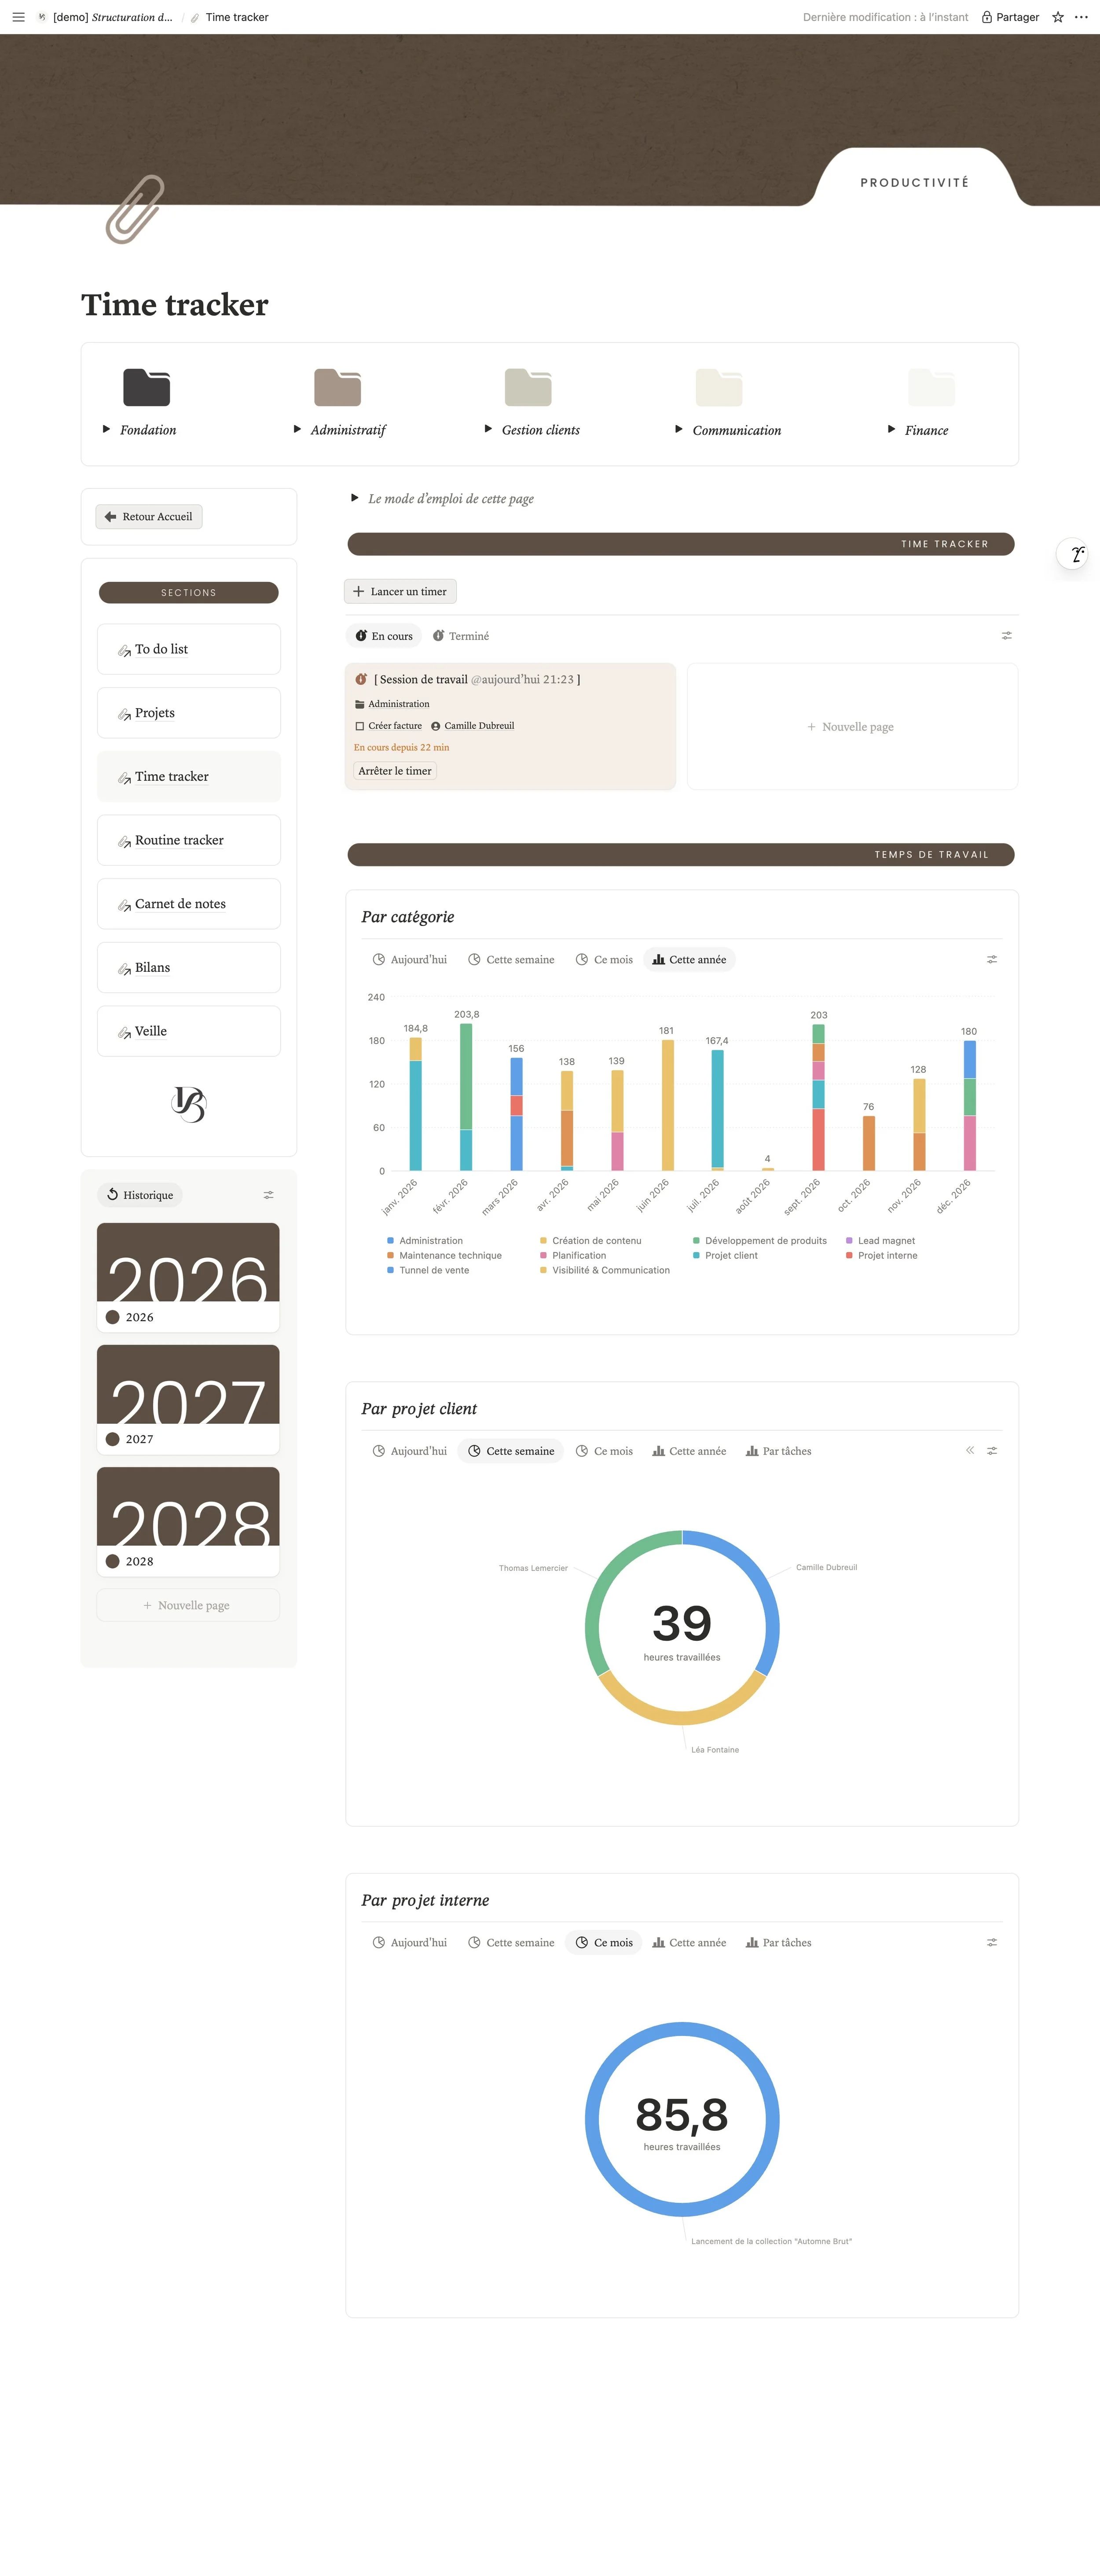Open settings icon of Par projet interne chart

click(x=992, y=1943)
